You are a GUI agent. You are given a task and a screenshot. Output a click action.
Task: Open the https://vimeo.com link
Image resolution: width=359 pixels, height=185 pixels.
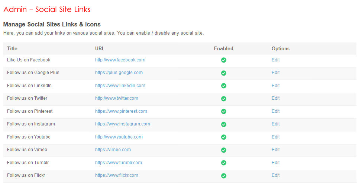113,150
